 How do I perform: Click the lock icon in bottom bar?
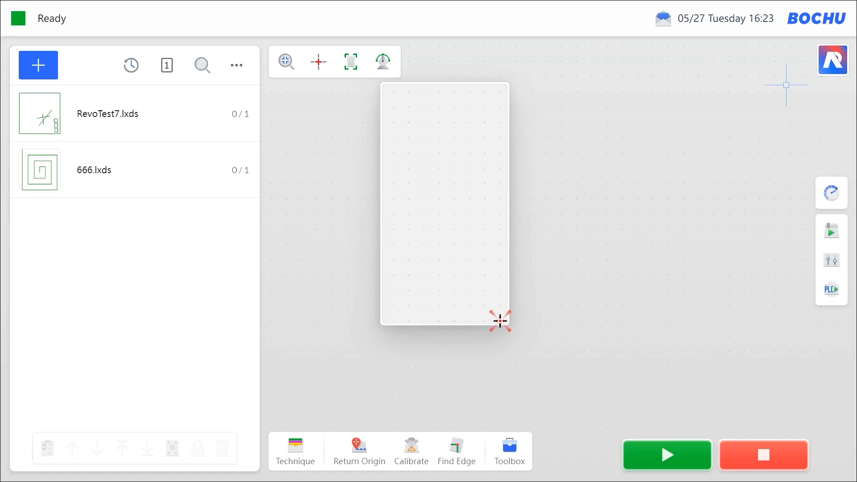coord(197,448)
